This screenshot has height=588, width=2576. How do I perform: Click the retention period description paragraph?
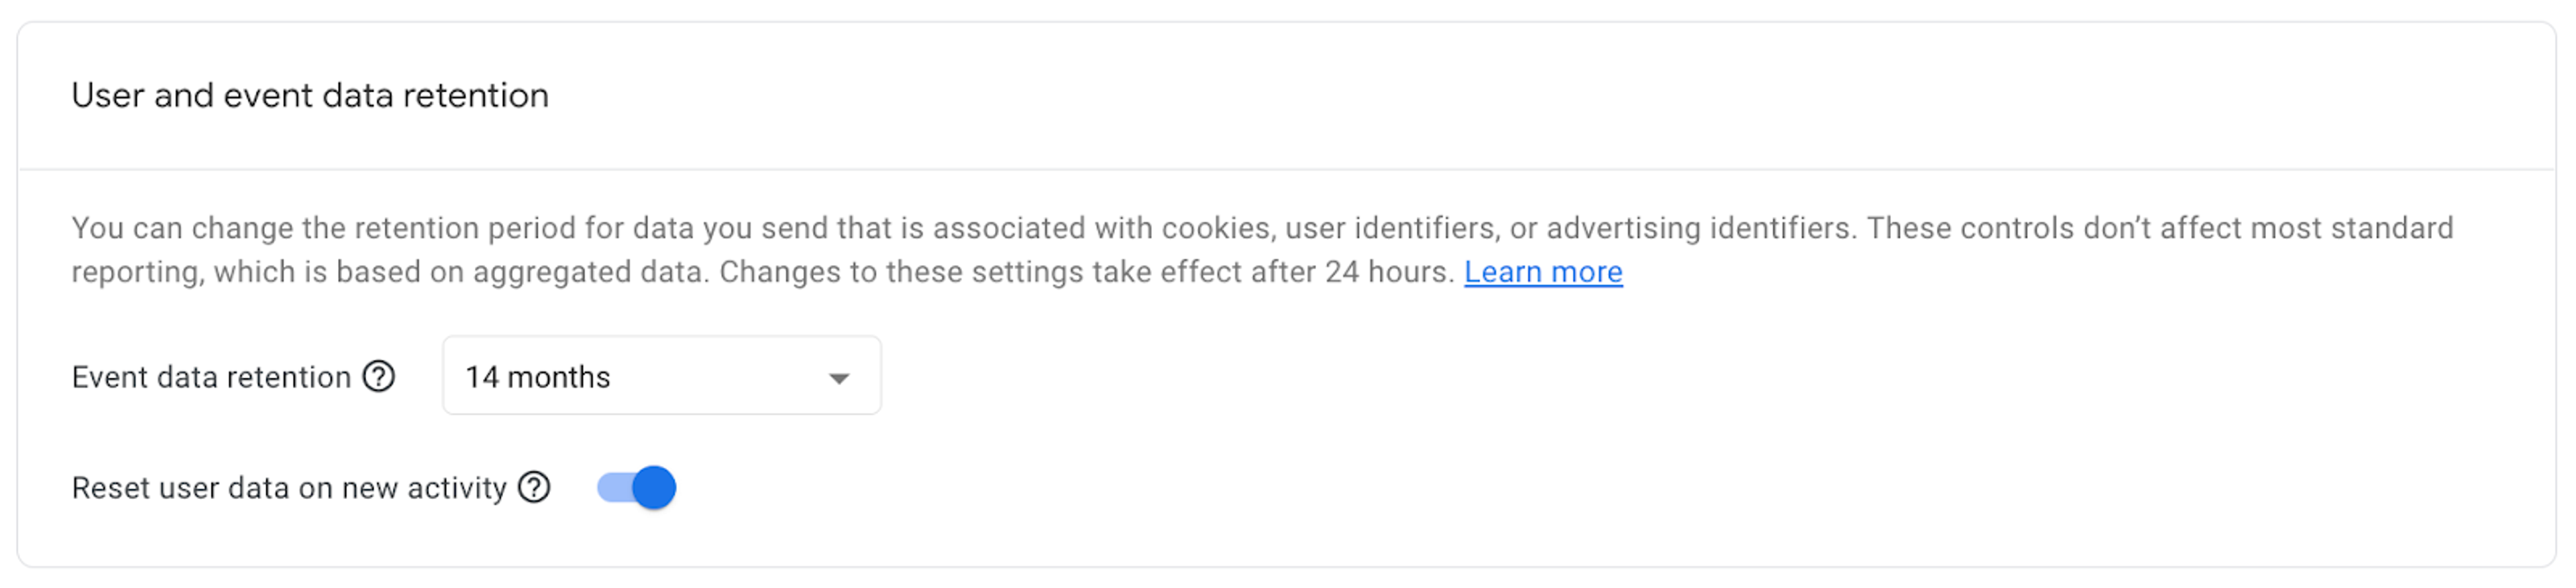(1262, 250)
